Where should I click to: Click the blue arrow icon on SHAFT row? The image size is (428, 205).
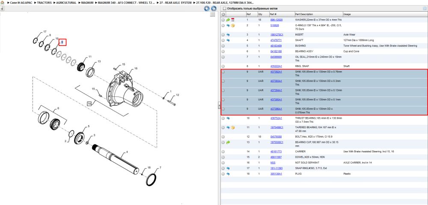[228, 40]
